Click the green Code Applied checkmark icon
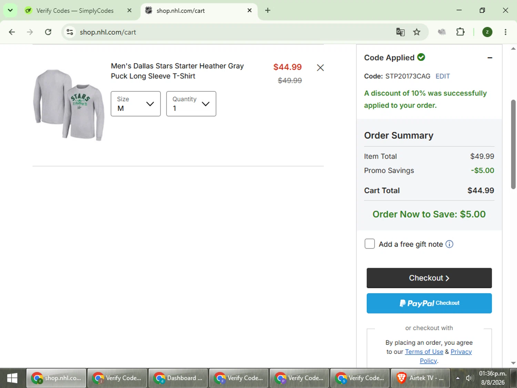 [421, 57]
